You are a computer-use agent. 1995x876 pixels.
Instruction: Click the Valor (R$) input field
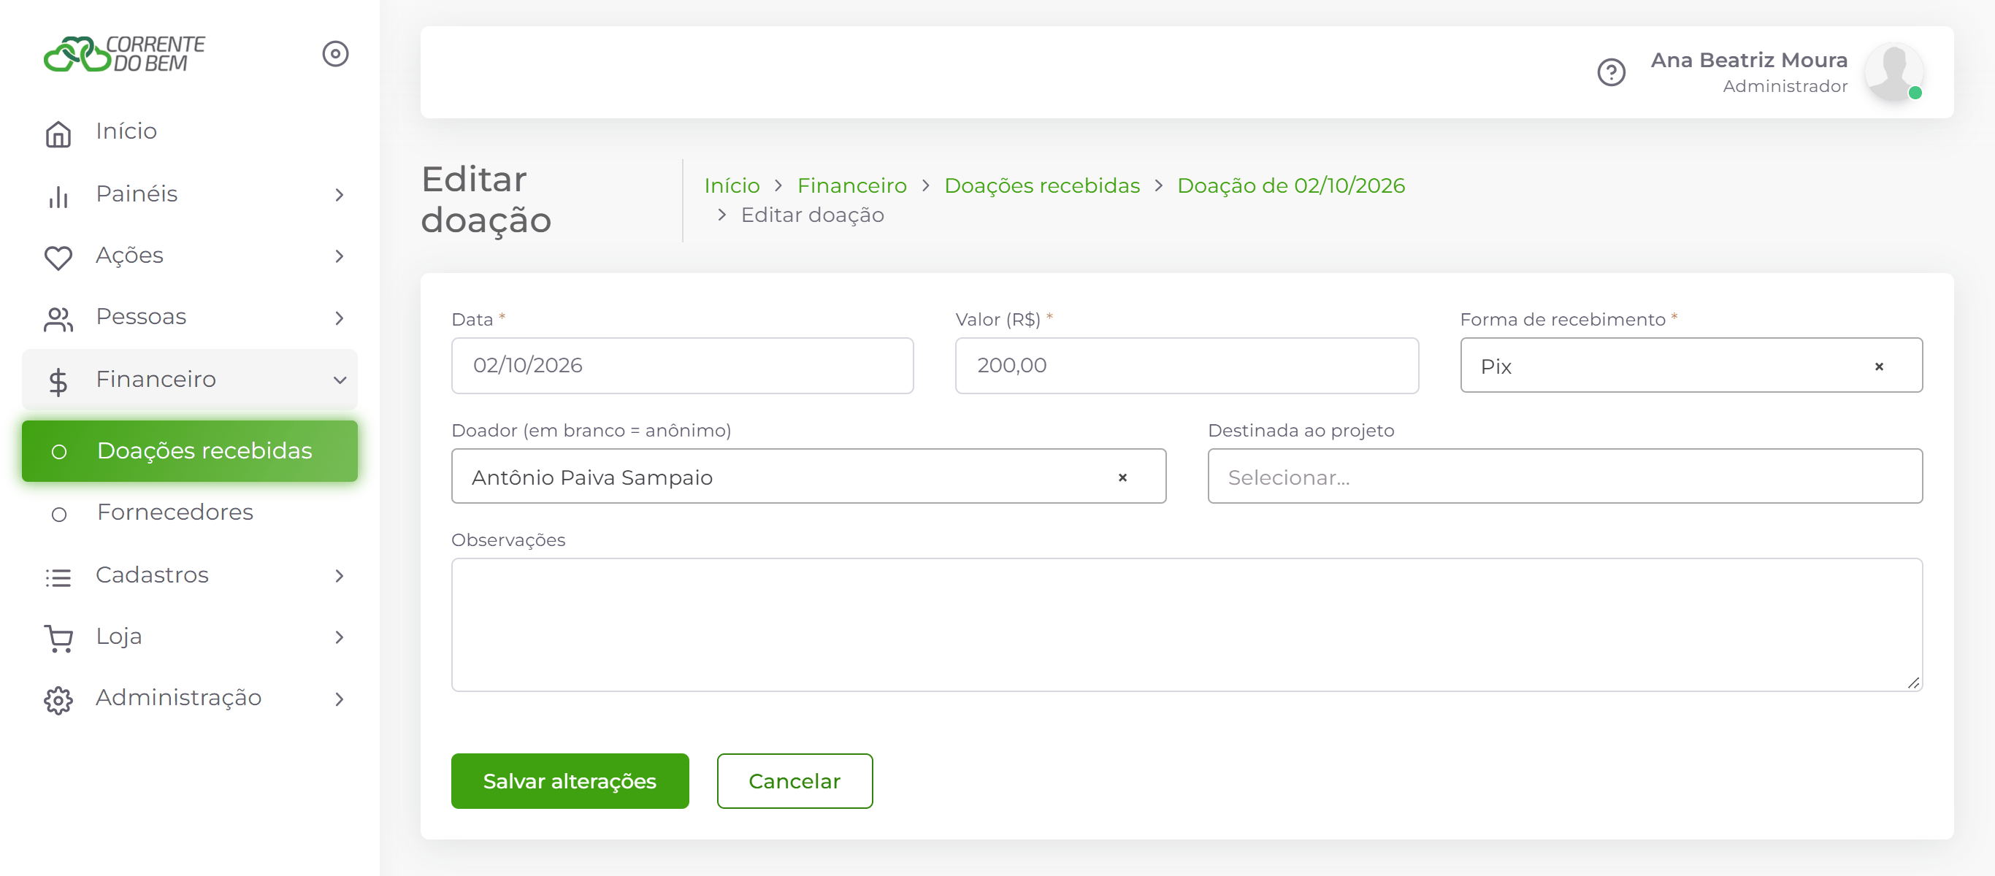click(1187, 366)
